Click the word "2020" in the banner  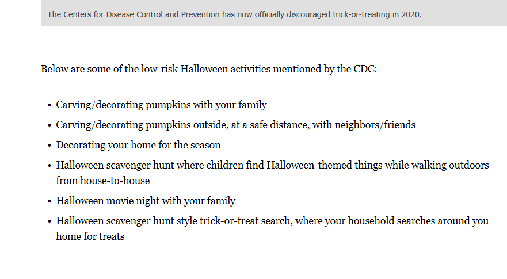(x=411, y=14)
